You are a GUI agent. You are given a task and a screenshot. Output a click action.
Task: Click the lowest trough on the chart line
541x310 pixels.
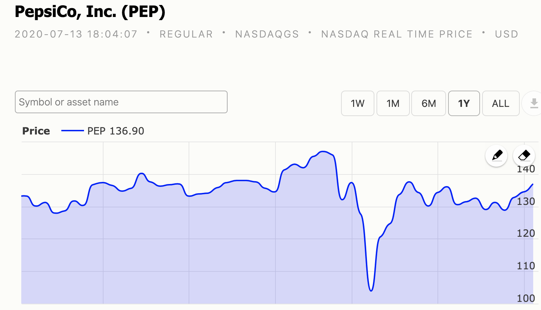371,291
